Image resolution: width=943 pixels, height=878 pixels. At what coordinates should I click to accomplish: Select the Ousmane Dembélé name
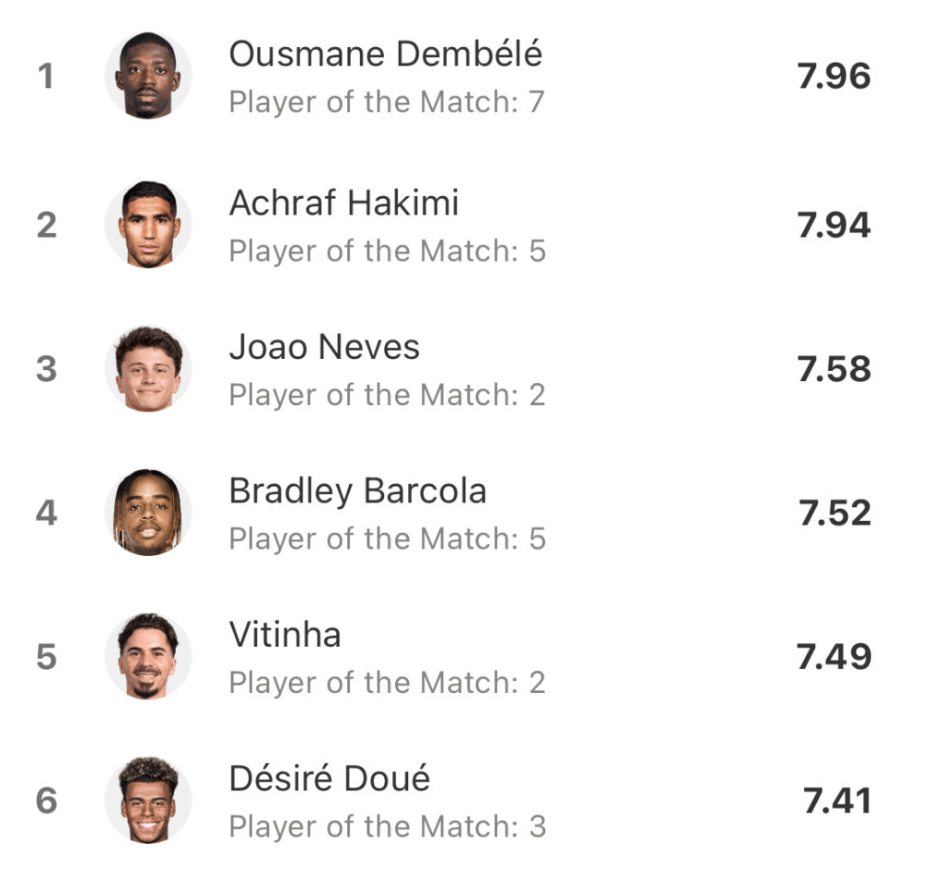(x=386, y=53)
